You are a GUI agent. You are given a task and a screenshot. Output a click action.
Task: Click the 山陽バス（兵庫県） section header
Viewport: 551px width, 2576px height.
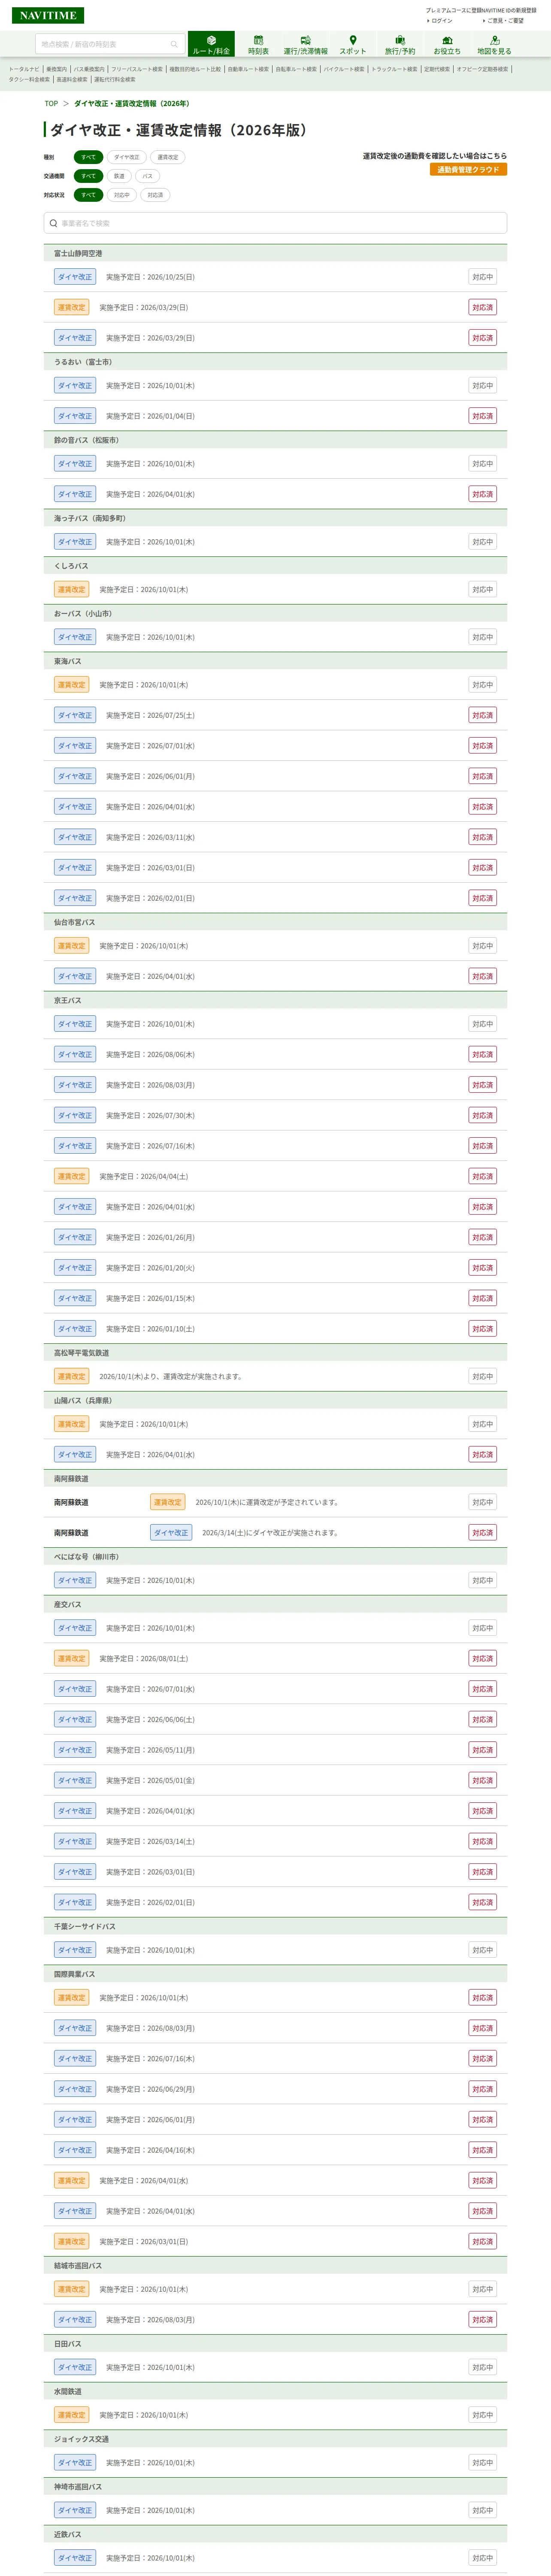(275, 1401)
